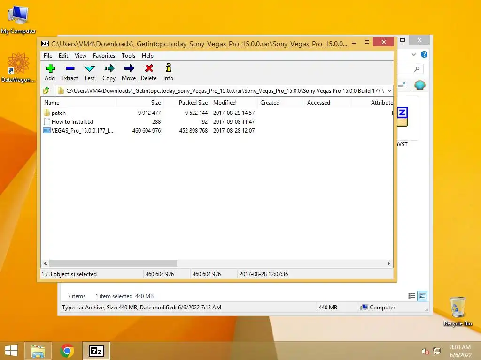Click the globe icon in Explorer window
Image resolution: width=481 pixels, height=360 pixels.
pos(419,85)
